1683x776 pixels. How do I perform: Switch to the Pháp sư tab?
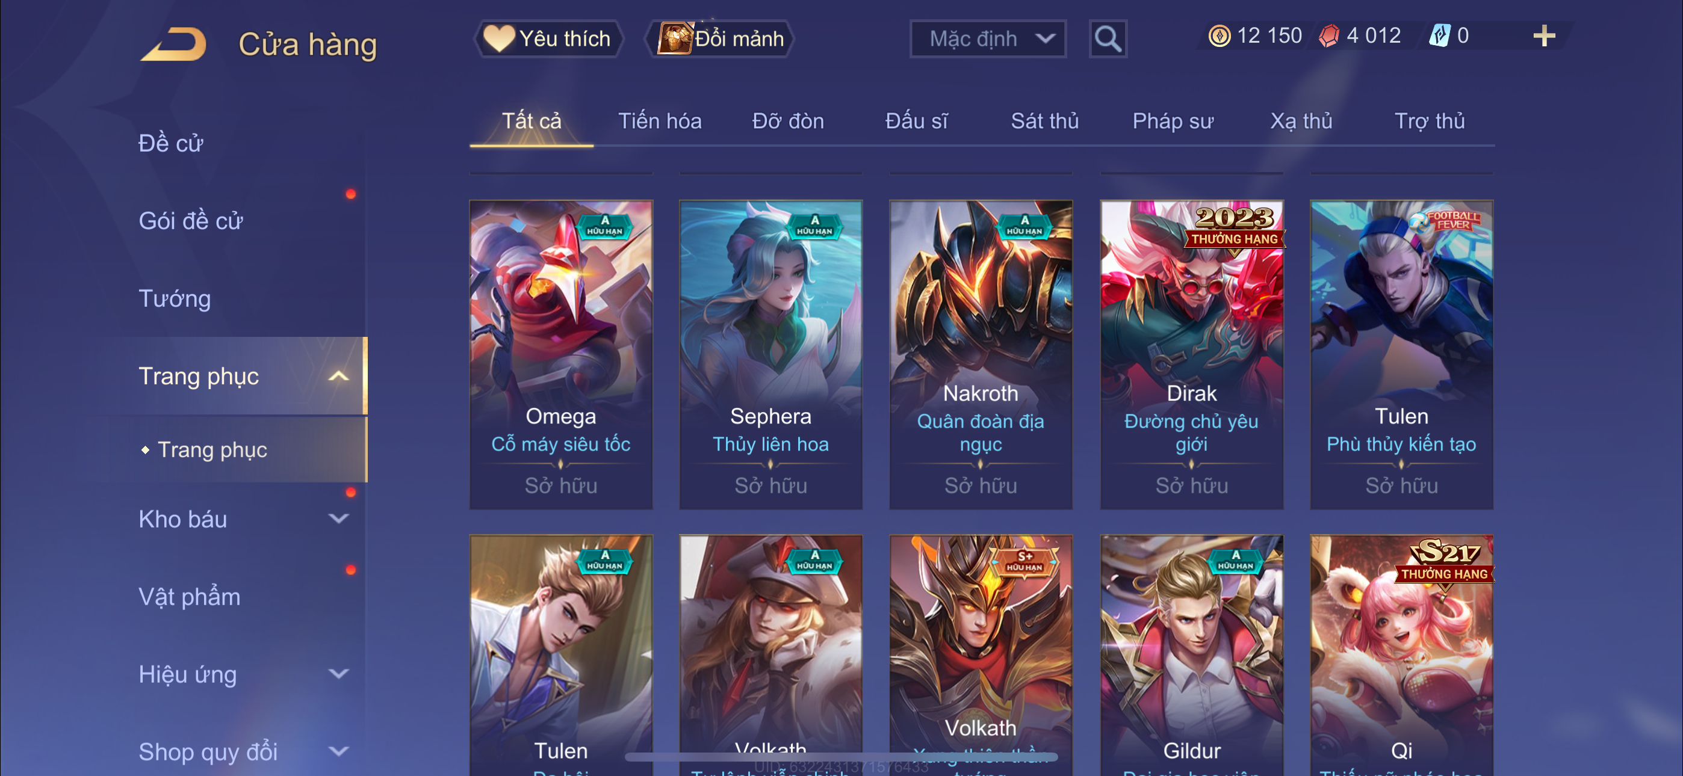[x=1173, y=121]
